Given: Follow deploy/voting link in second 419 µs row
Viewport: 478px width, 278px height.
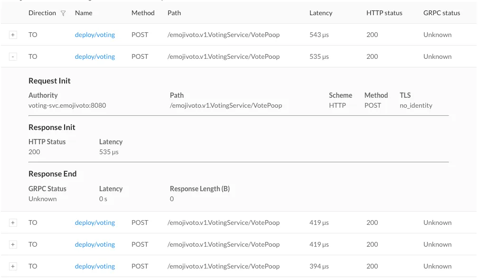Looking at the screenshot, I should point(95,244).
